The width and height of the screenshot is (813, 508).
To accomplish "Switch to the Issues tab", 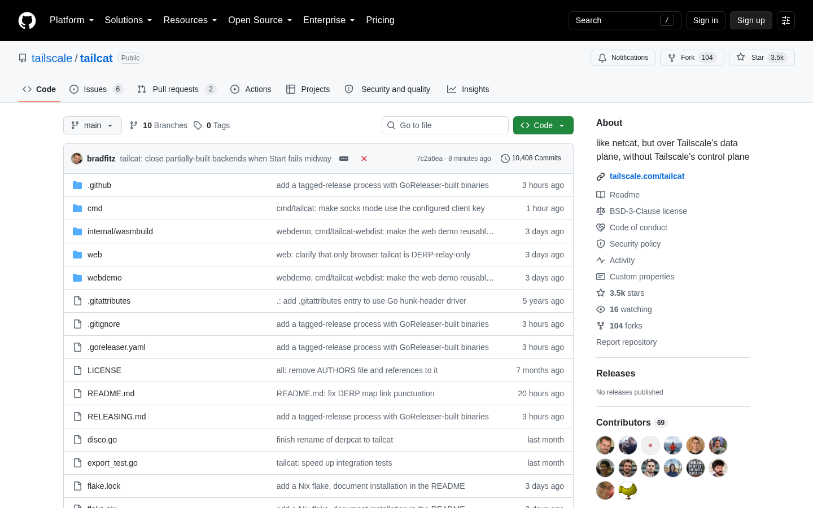I will click(x=96, y=89).
